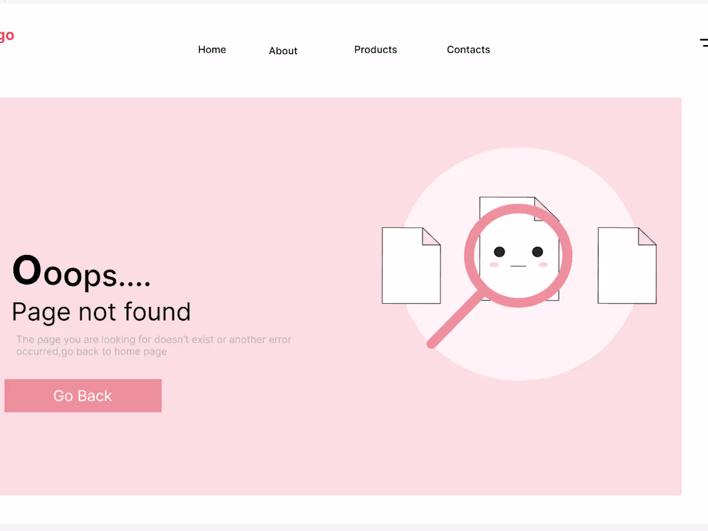Screen dimensions: 708x531
Task: Click the error description paragraph
Action: [153, 346]
